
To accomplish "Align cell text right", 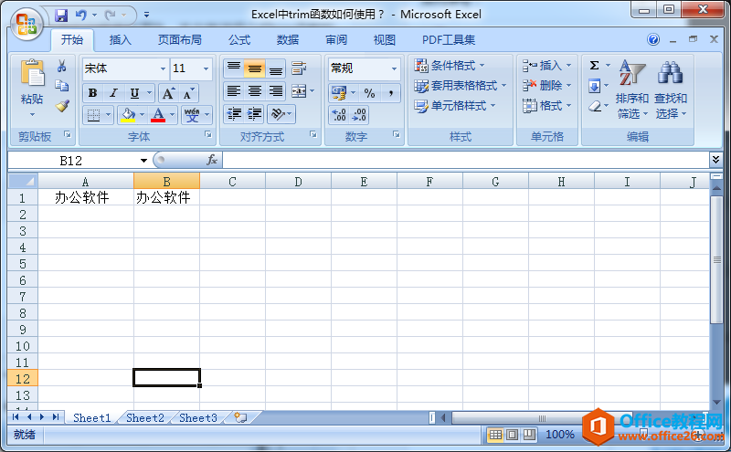I will pos(276,91).
